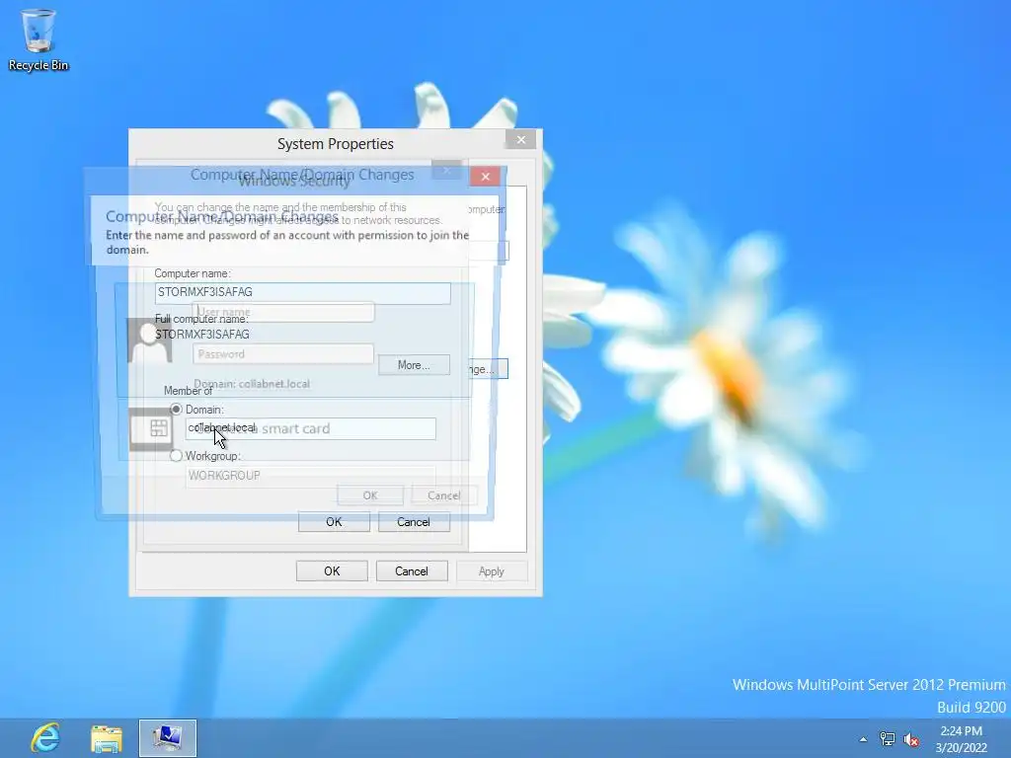This screenshot has height=758, width=1011.
Task: Click Cancel in the System Properties window
Action: pos(412,571)
